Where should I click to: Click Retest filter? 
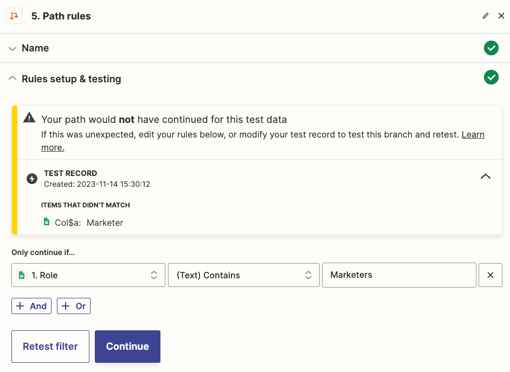pos(50,347)
